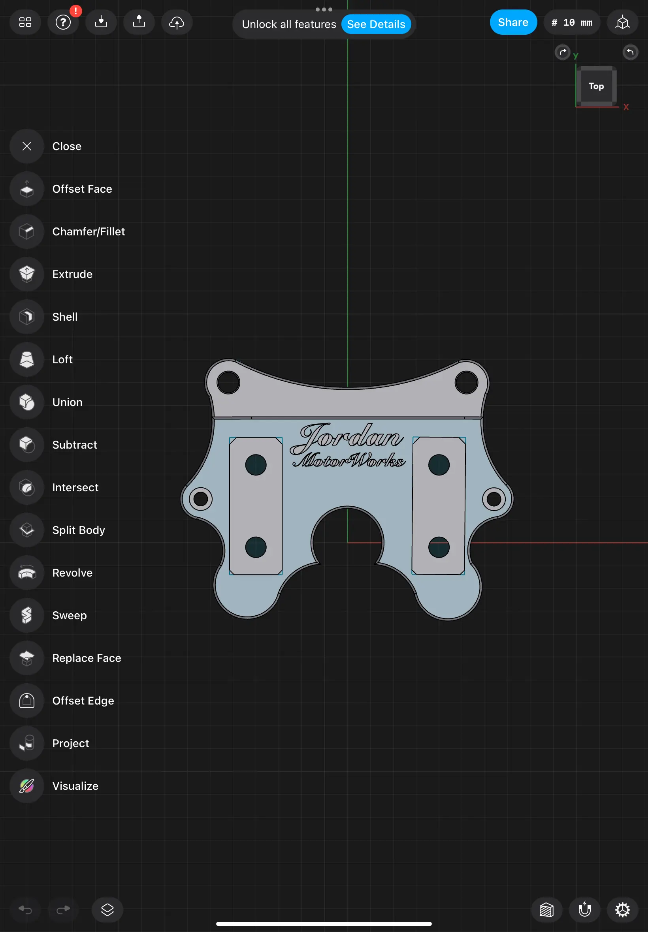Open the projects grid menu

click(25, 23)
